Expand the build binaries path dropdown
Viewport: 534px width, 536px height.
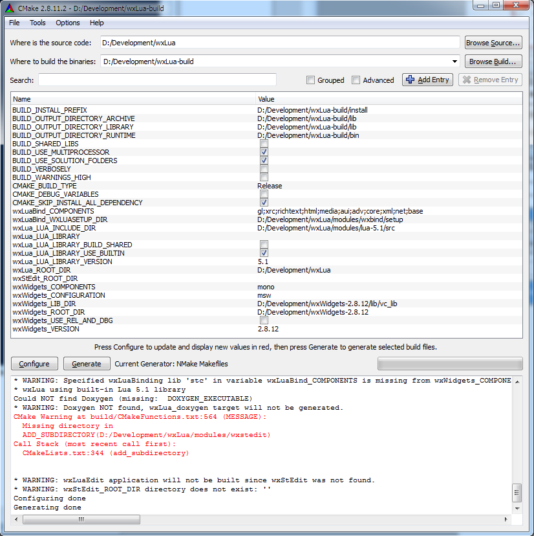pos(454,61)
